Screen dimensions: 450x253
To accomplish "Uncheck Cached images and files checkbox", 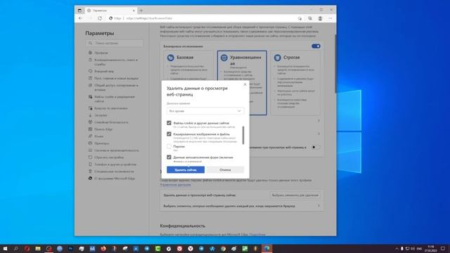I will (169, 134).
